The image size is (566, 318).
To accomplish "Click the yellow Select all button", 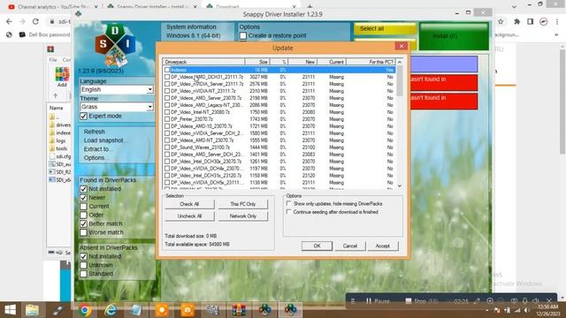I will coord(386,29).
